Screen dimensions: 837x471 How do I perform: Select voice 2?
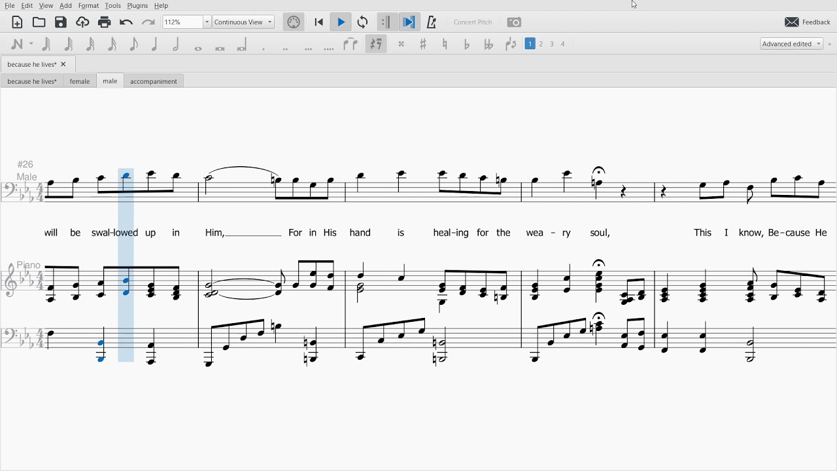[x=541, y=44]
